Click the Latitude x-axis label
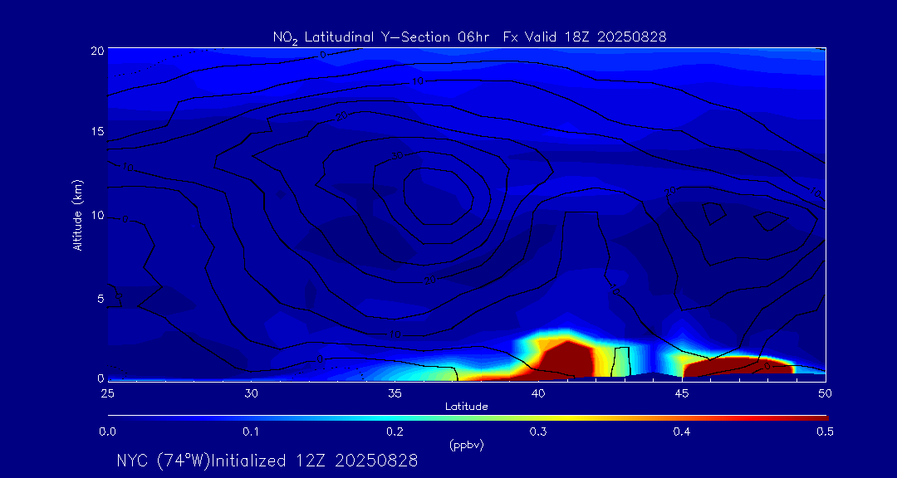 pyautogui.click(x=466, y=407)
